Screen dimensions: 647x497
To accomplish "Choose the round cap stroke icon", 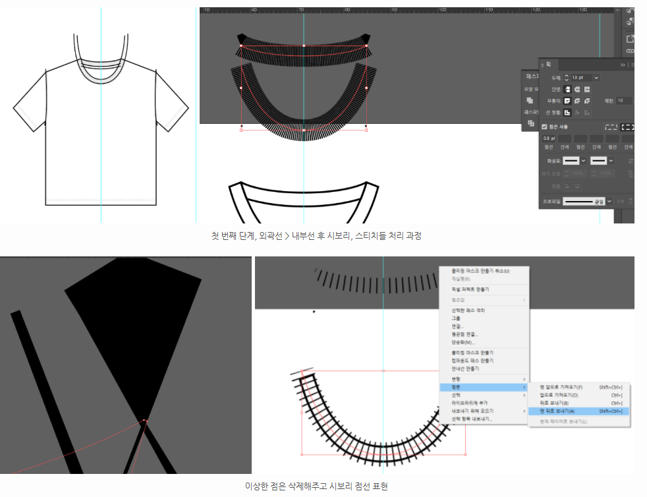I will click(577, 89).
